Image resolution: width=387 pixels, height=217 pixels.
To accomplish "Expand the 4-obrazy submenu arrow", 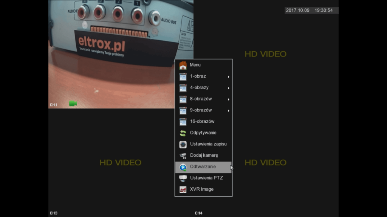I will tap(228, 88).
